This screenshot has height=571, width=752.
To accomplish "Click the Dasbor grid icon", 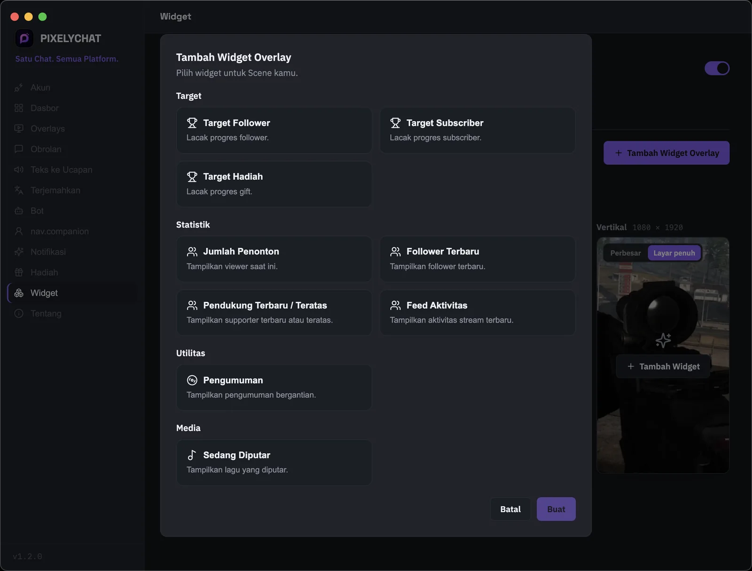I will coord(19,108).
